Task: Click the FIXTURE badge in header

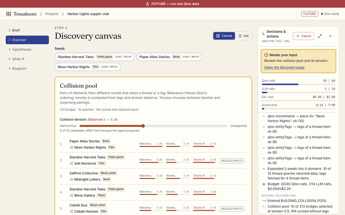Action: point(309,14)
